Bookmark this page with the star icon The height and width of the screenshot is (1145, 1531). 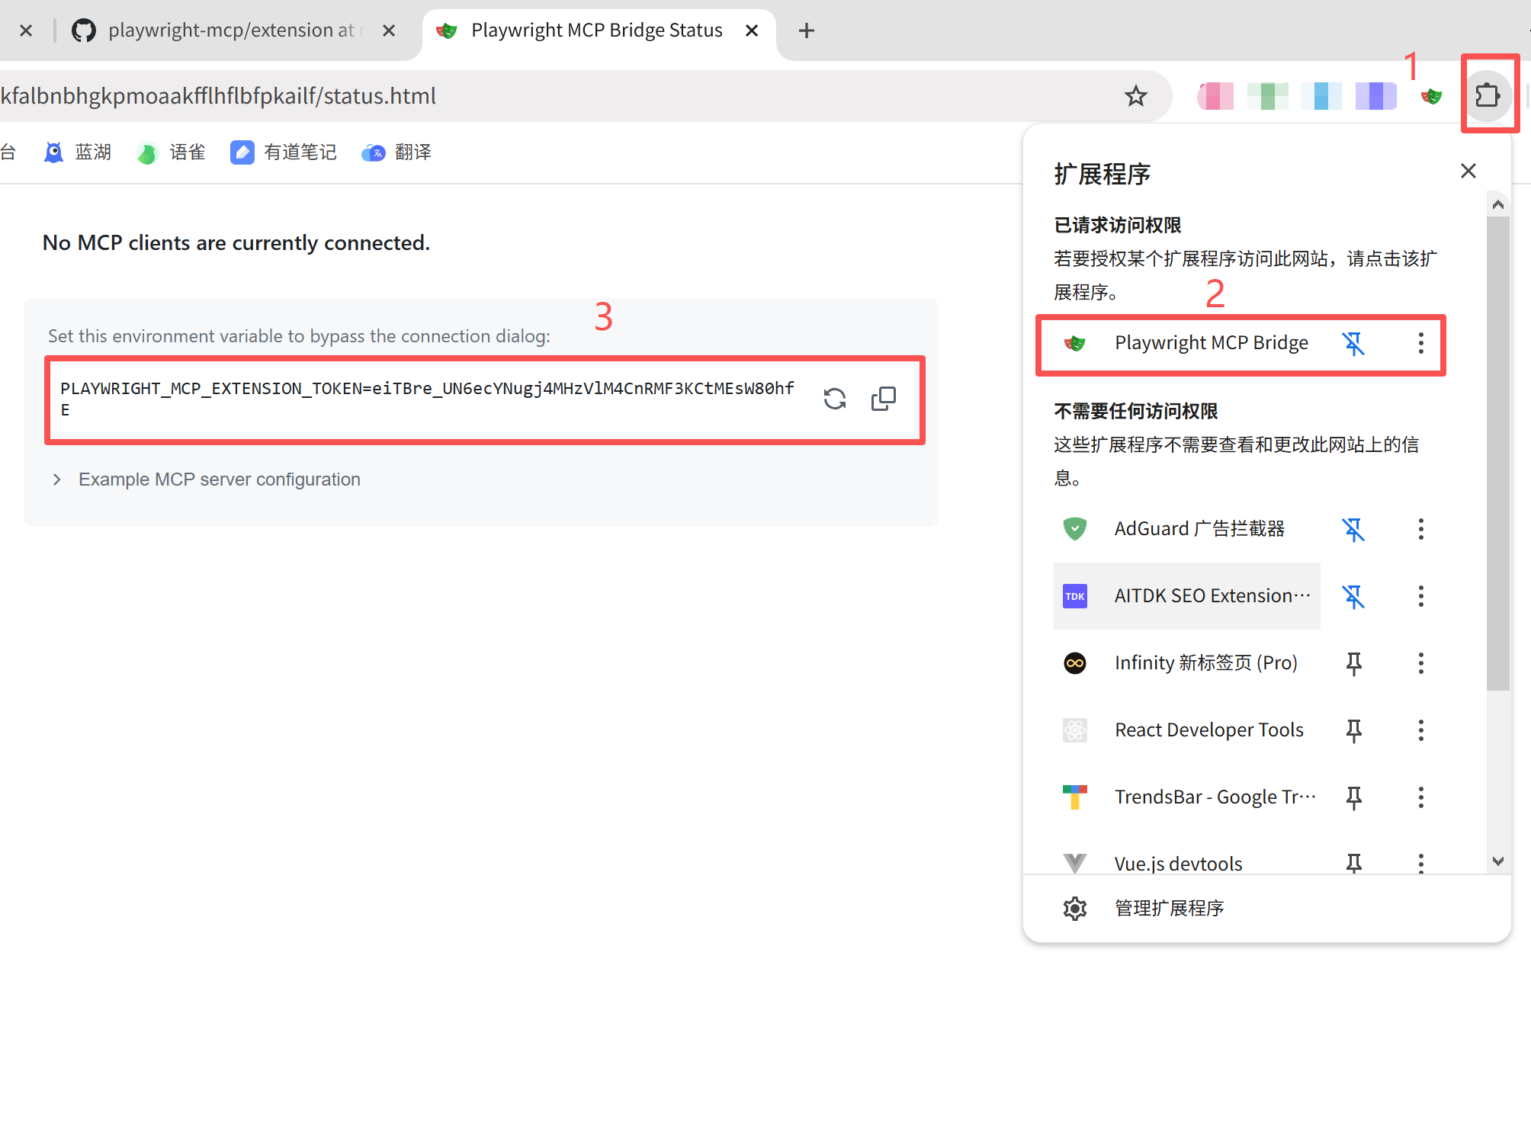coord(1135,96)
